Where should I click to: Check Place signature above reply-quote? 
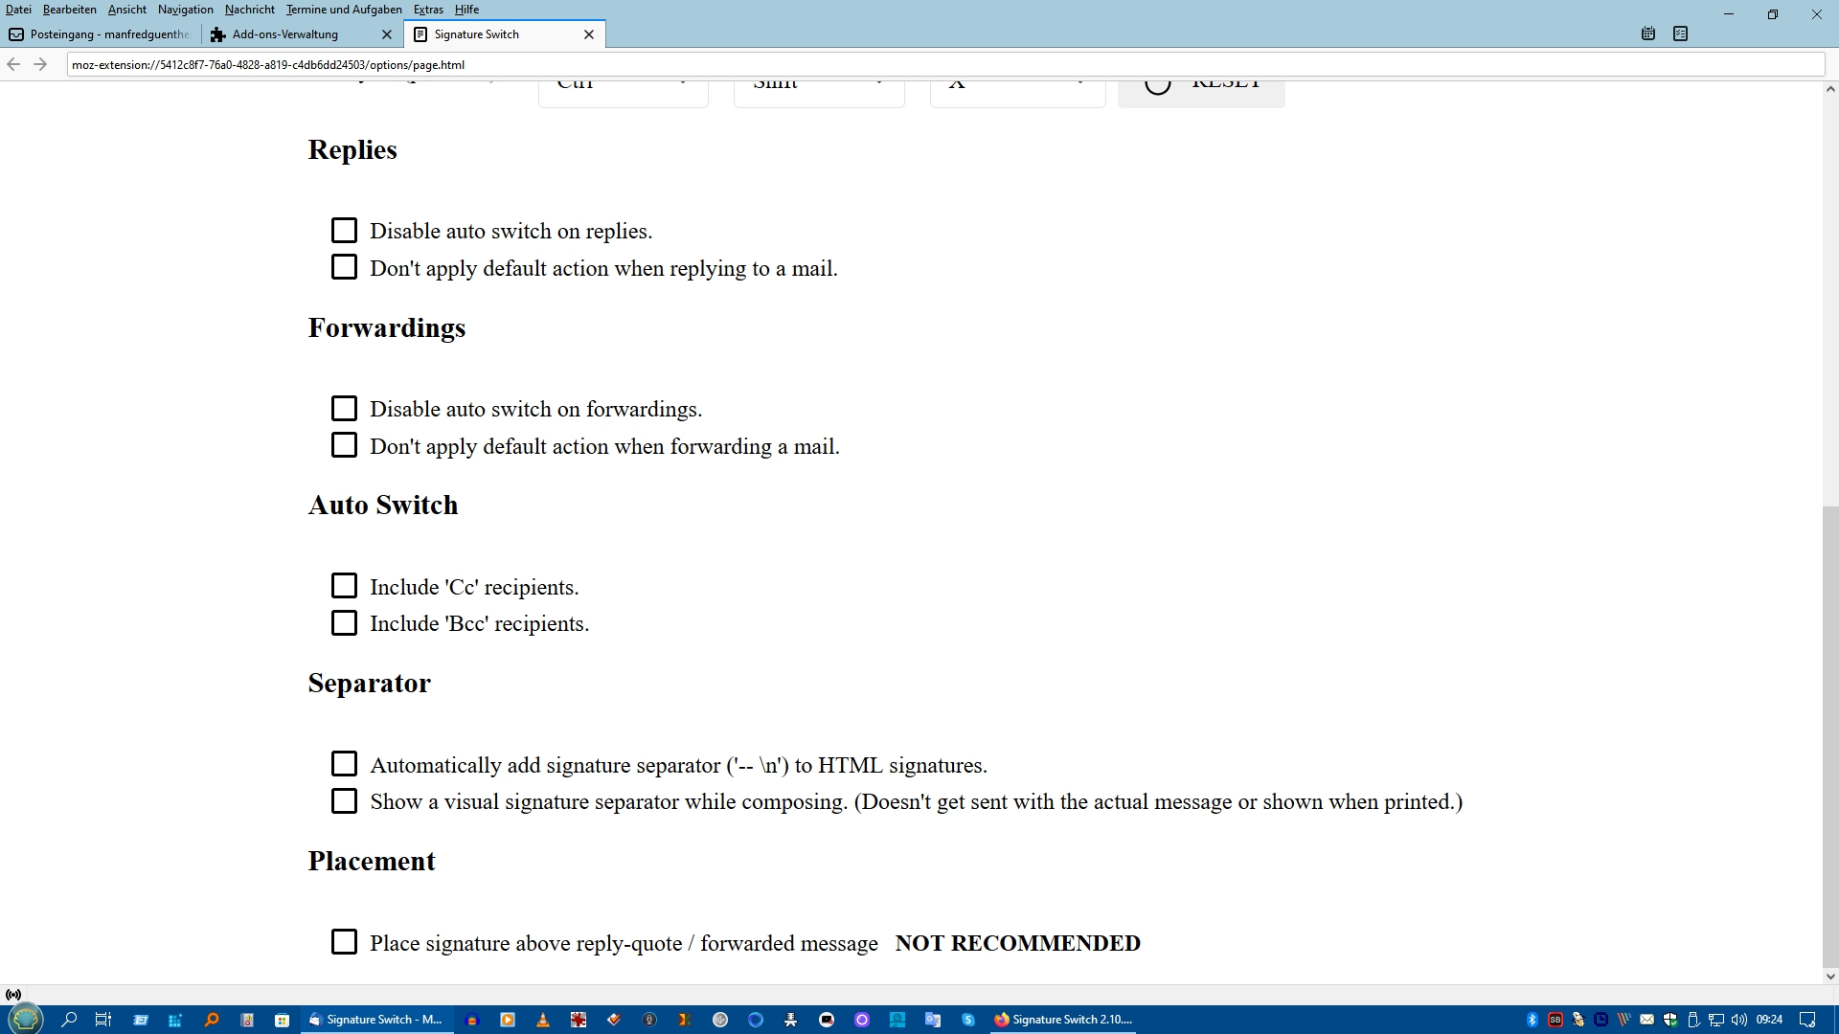pos(344,942)
